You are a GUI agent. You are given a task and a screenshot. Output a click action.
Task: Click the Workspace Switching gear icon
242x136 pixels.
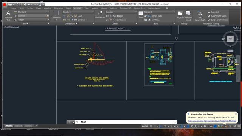pos(205,126)
